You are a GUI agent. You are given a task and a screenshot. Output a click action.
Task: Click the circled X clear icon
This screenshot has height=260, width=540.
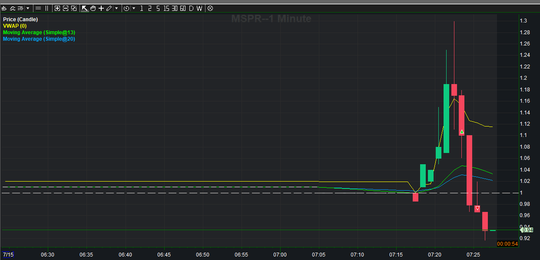(x=210, y=8)
